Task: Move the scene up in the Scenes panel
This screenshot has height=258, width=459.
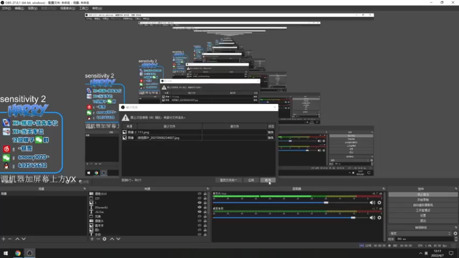Action: coord(17,239)
